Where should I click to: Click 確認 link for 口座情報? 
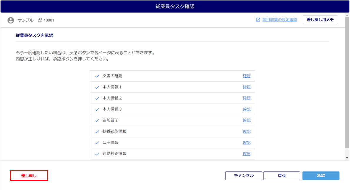click(x=246, y=142)
